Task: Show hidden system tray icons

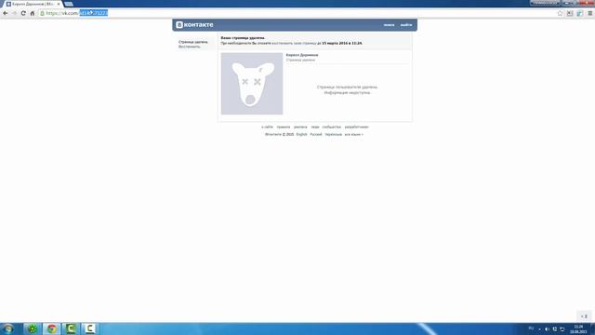Action: click(539, 328)
